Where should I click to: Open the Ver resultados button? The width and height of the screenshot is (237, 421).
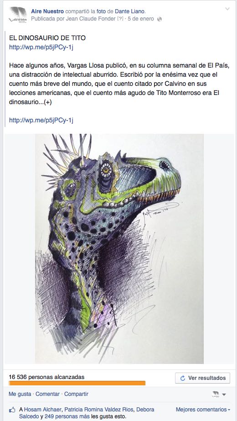[x=202, y=378]
